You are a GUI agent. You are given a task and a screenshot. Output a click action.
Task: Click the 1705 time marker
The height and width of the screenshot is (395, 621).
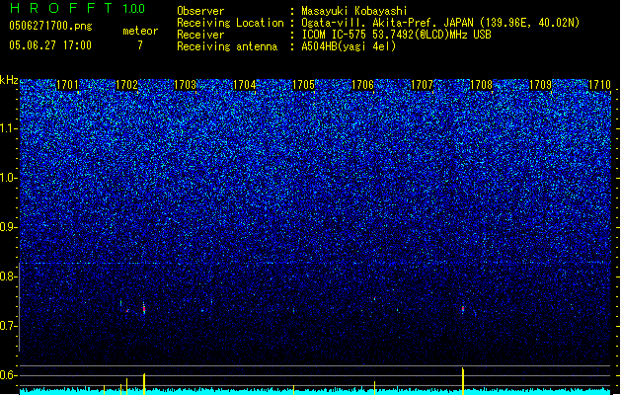(303, 85)
